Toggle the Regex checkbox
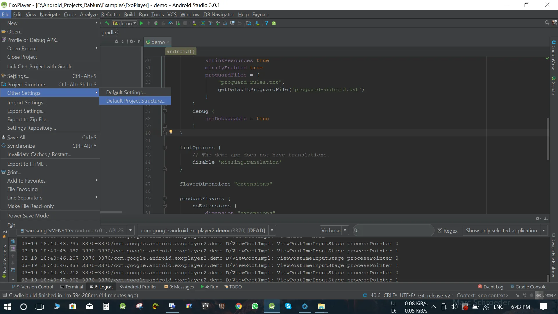The height and width of the screenshot is (314, 558). (440, 231)
